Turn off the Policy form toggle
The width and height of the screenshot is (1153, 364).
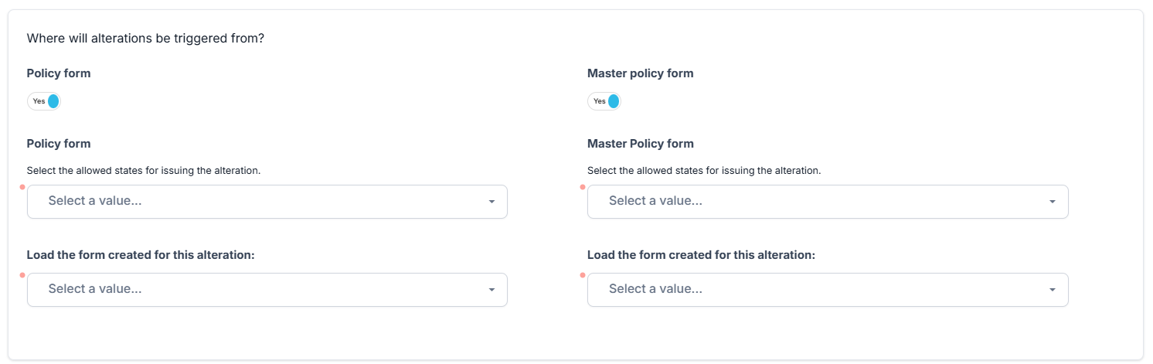pyautogui.click(x=43, y=101)
